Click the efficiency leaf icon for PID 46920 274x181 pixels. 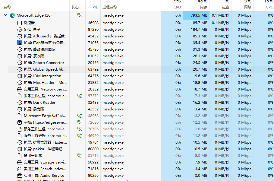click(80, 136)
